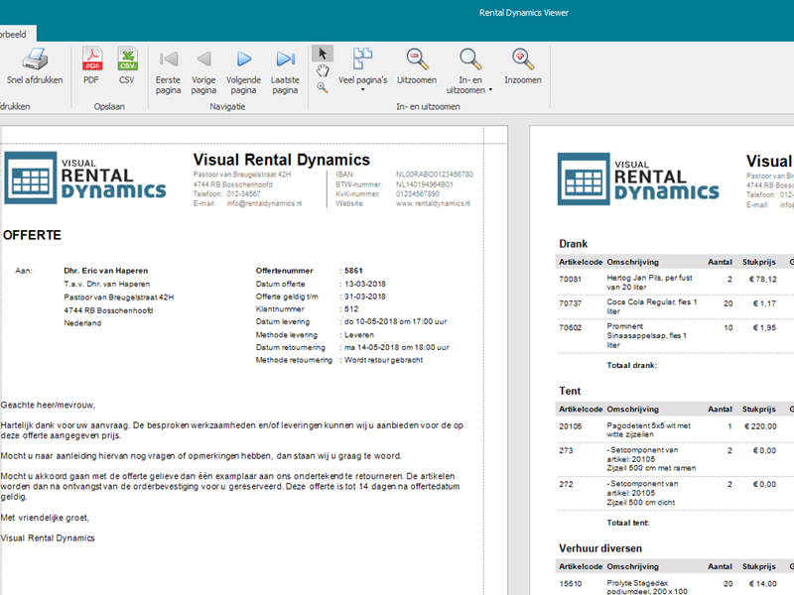
Task: Click the first page preview OFFERTE heading
Action: click(x=32, y=235)
